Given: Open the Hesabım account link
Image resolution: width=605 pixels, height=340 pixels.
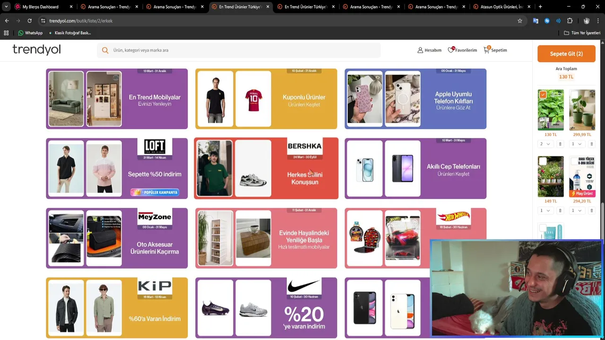Looking at the screenshot, I should click(x=429, y=50).
